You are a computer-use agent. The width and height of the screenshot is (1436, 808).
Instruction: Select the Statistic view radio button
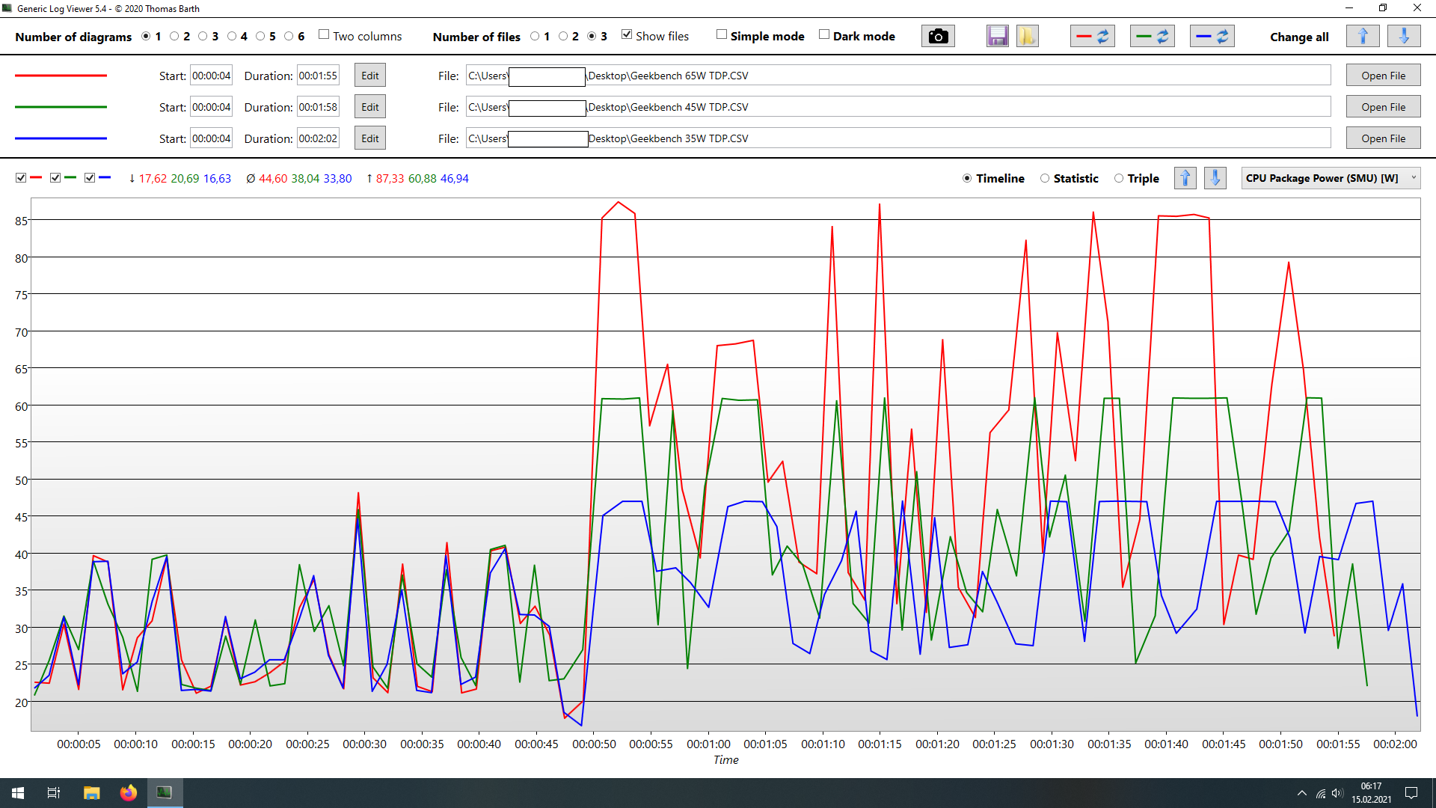pyautogui.click(x=1045, y=178)
